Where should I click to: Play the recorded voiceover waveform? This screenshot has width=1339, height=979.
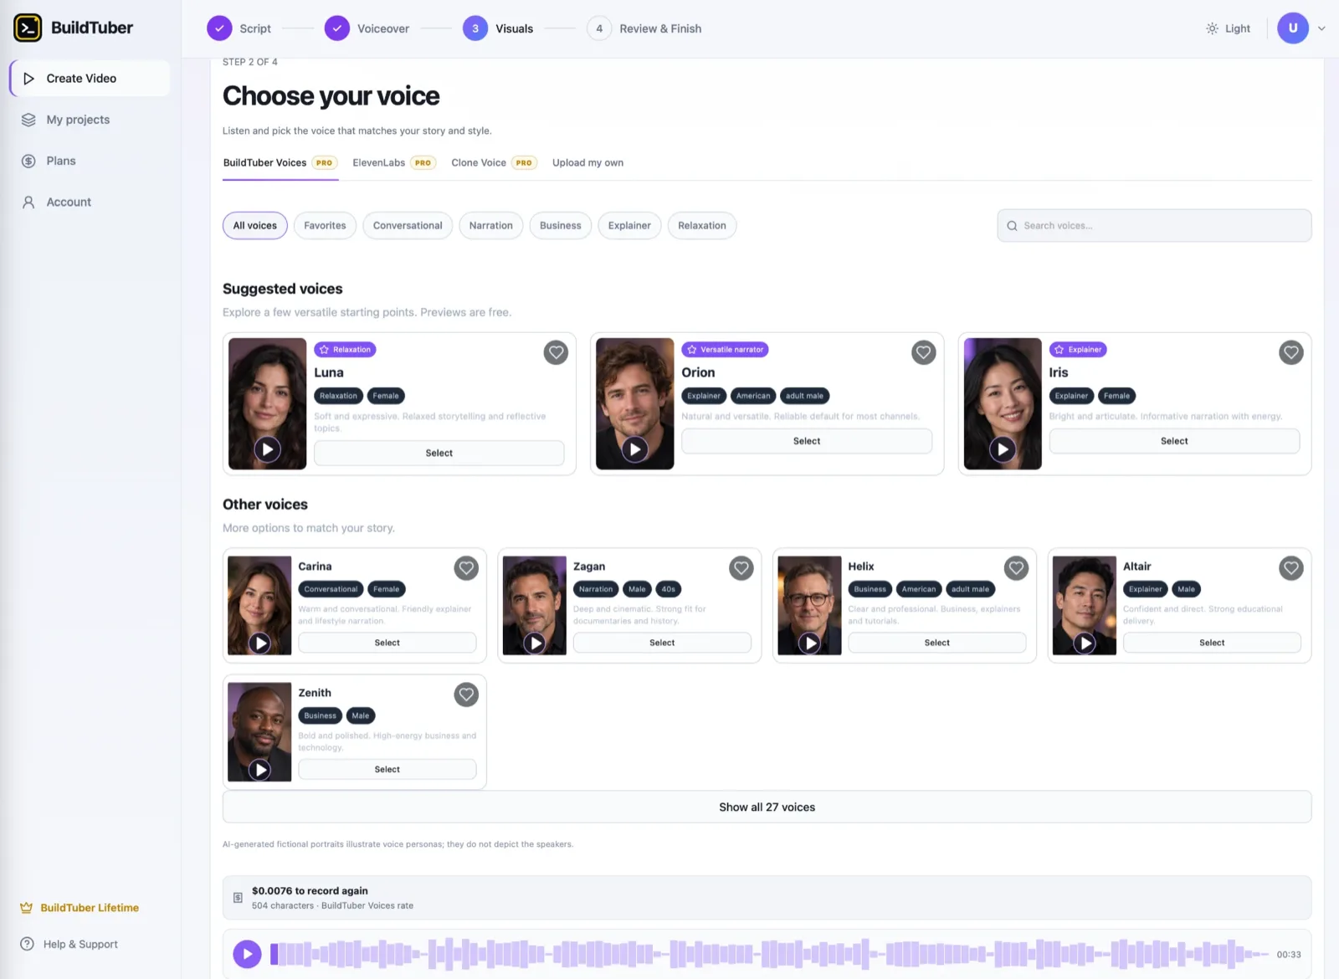click(247, 954)
